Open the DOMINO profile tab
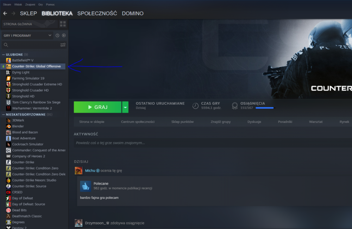This screenshot has width=352, height=229. point(133,13)
